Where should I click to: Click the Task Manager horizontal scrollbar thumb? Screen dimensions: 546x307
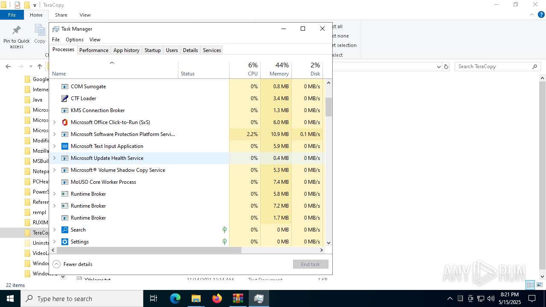149,250
